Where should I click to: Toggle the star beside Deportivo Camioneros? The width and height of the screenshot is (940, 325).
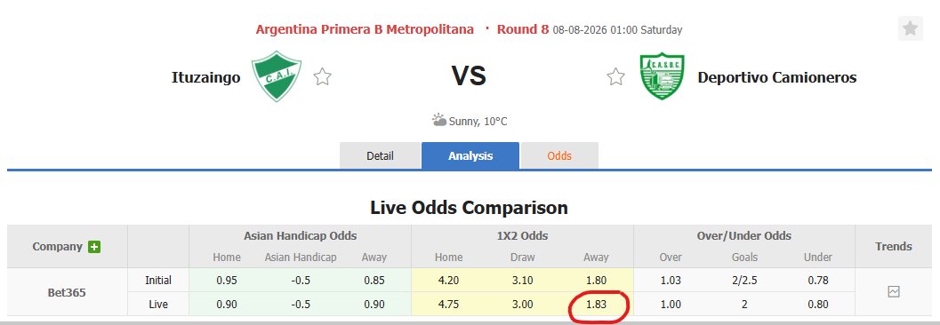pos(615,77)
